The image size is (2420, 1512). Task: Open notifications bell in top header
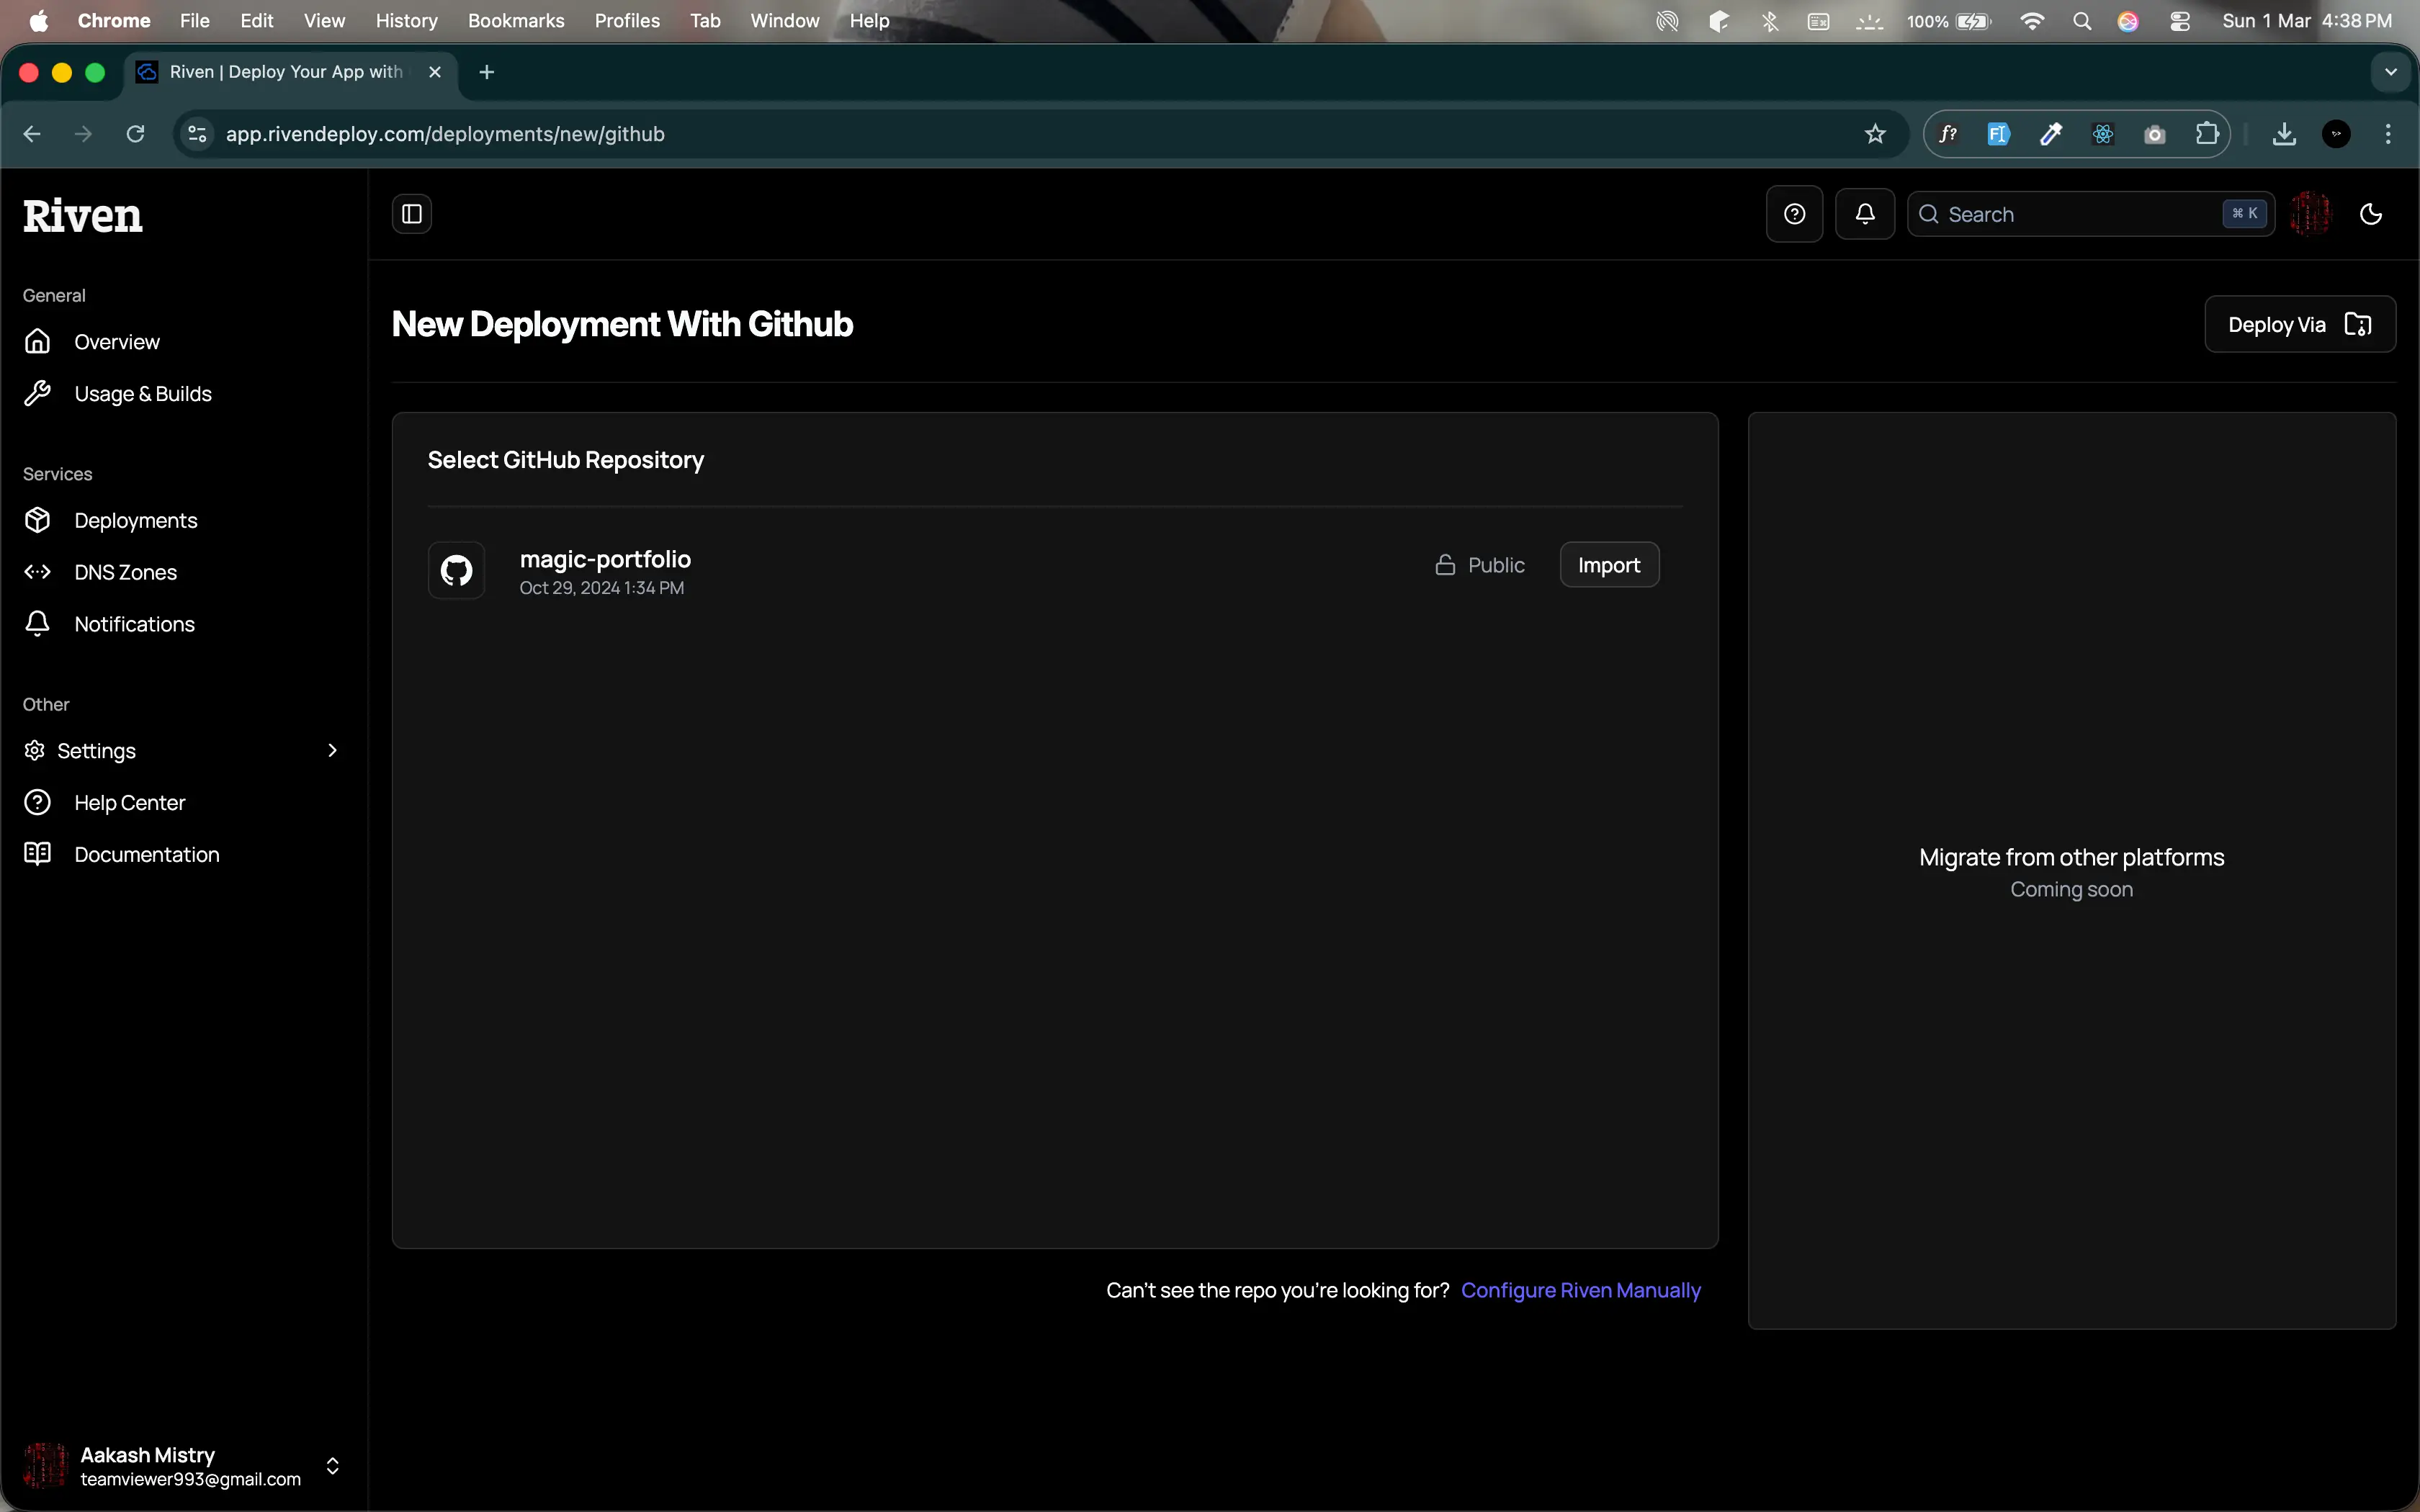(x=1864, y=213)
